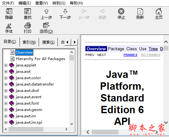This screenshot has height=138, width=169.
Task: Click the PREV text in navigation bar
Action: pos(90,55)
